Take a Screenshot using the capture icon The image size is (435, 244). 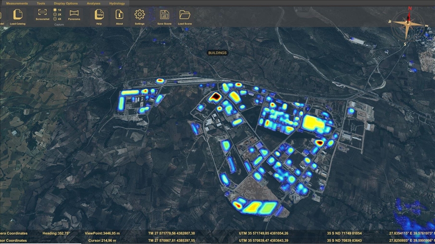point(42,13)
